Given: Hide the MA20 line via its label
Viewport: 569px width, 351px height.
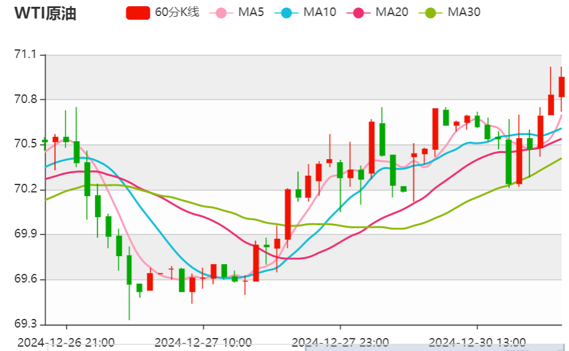Looking at the screenshot, I should (391, 12).
